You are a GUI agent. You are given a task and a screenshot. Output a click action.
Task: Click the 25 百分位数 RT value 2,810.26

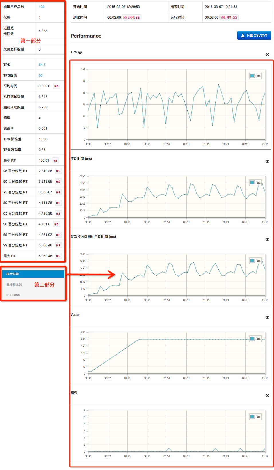tap(45, 171)
